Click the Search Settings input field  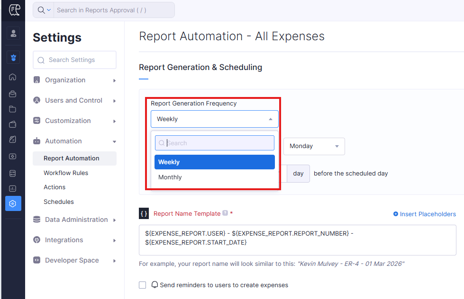pyautogui.click(x=74, y=60)
